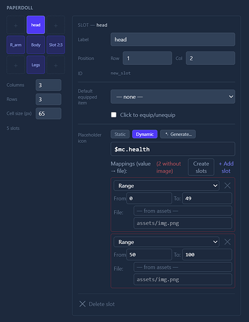This screenshot has width=249, height=322.
Task: Click the PAPERDOLL heading
Action: (19, 8)
